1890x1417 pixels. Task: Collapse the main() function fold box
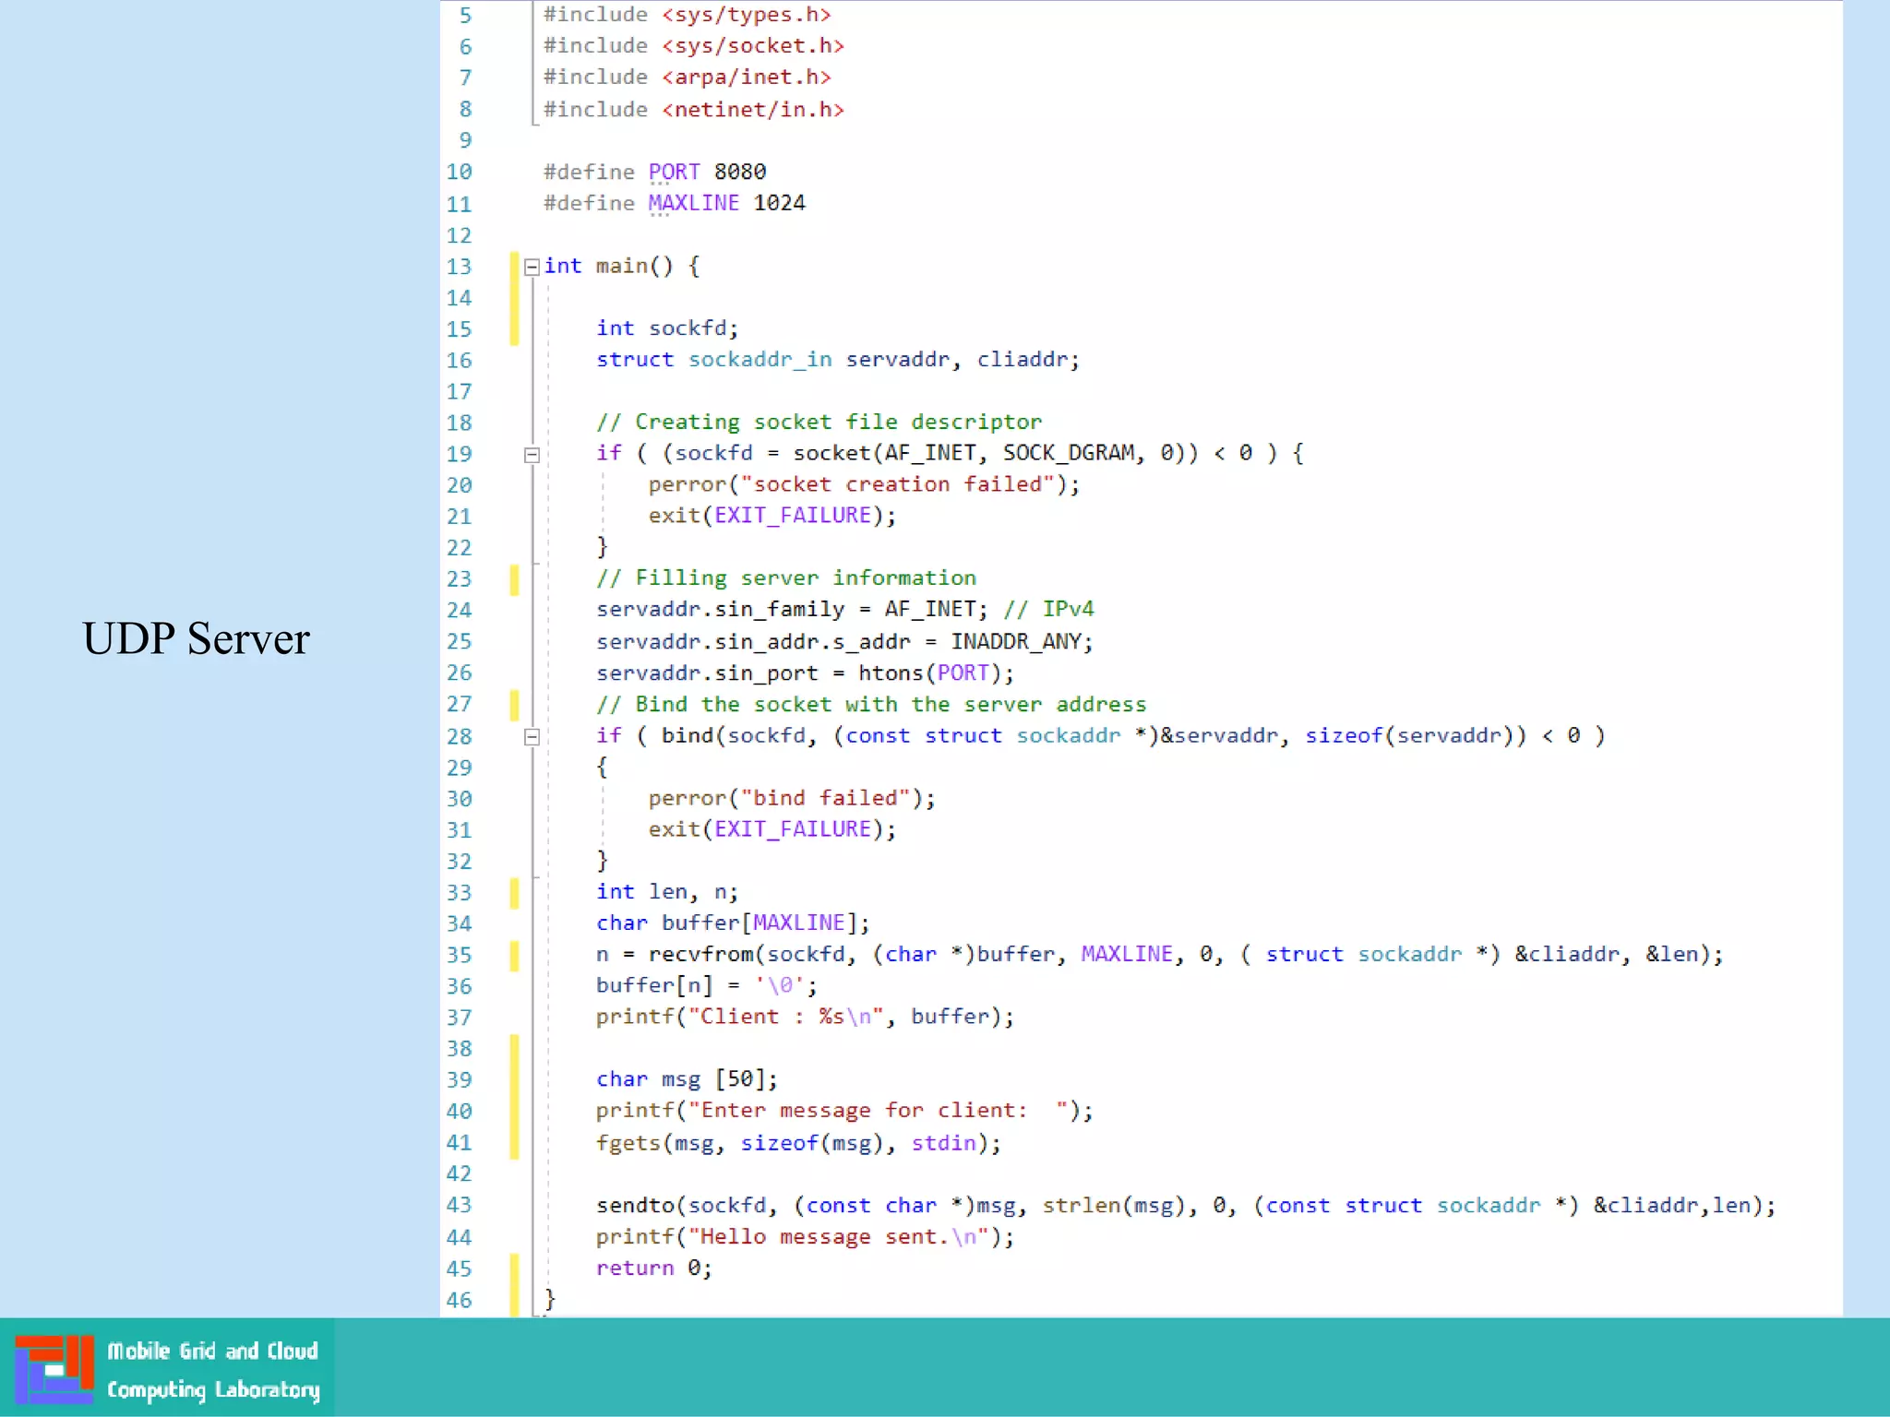pos(532,268)
